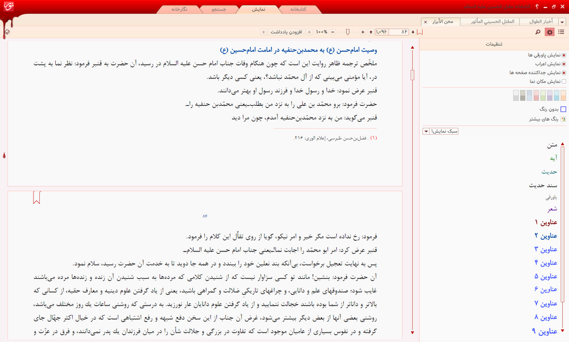569x342 pixels.
Task: Enable نمایش مکان نما checkbox
Action: pyautogui.click(x=563, y=81)
